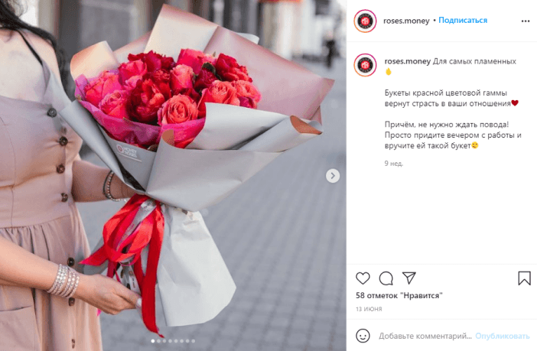Jump to second carousel dot indicator
537x351 pixels.
158,341
